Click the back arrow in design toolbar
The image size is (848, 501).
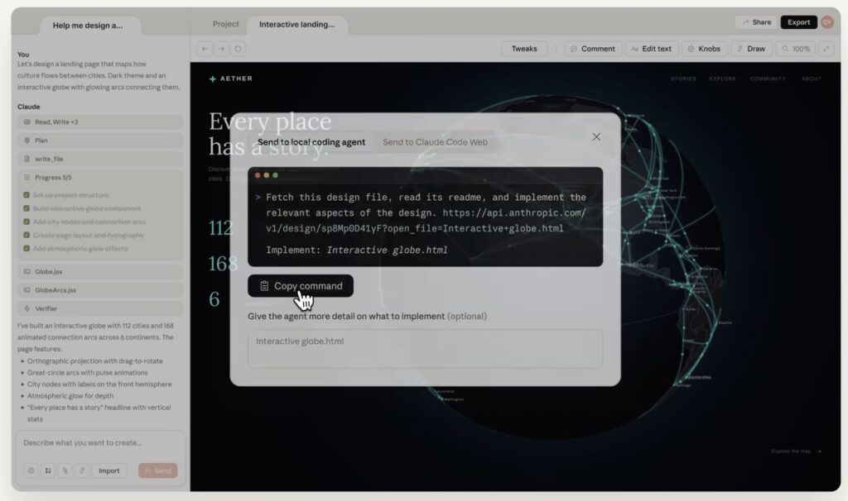pyautogui.click(x=205, y=49)
